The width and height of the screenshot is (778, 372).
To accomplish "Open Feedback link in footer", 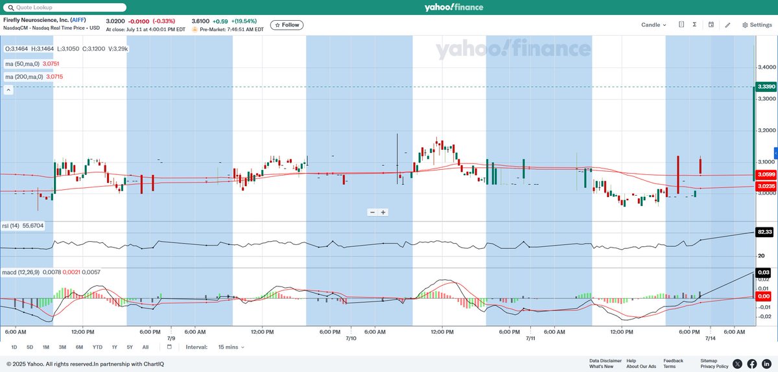I will [673, 360].
